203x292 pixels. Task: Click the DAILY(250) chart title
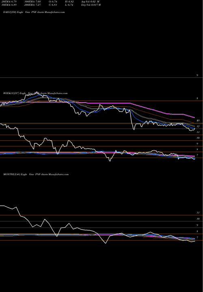coord(34,12)
